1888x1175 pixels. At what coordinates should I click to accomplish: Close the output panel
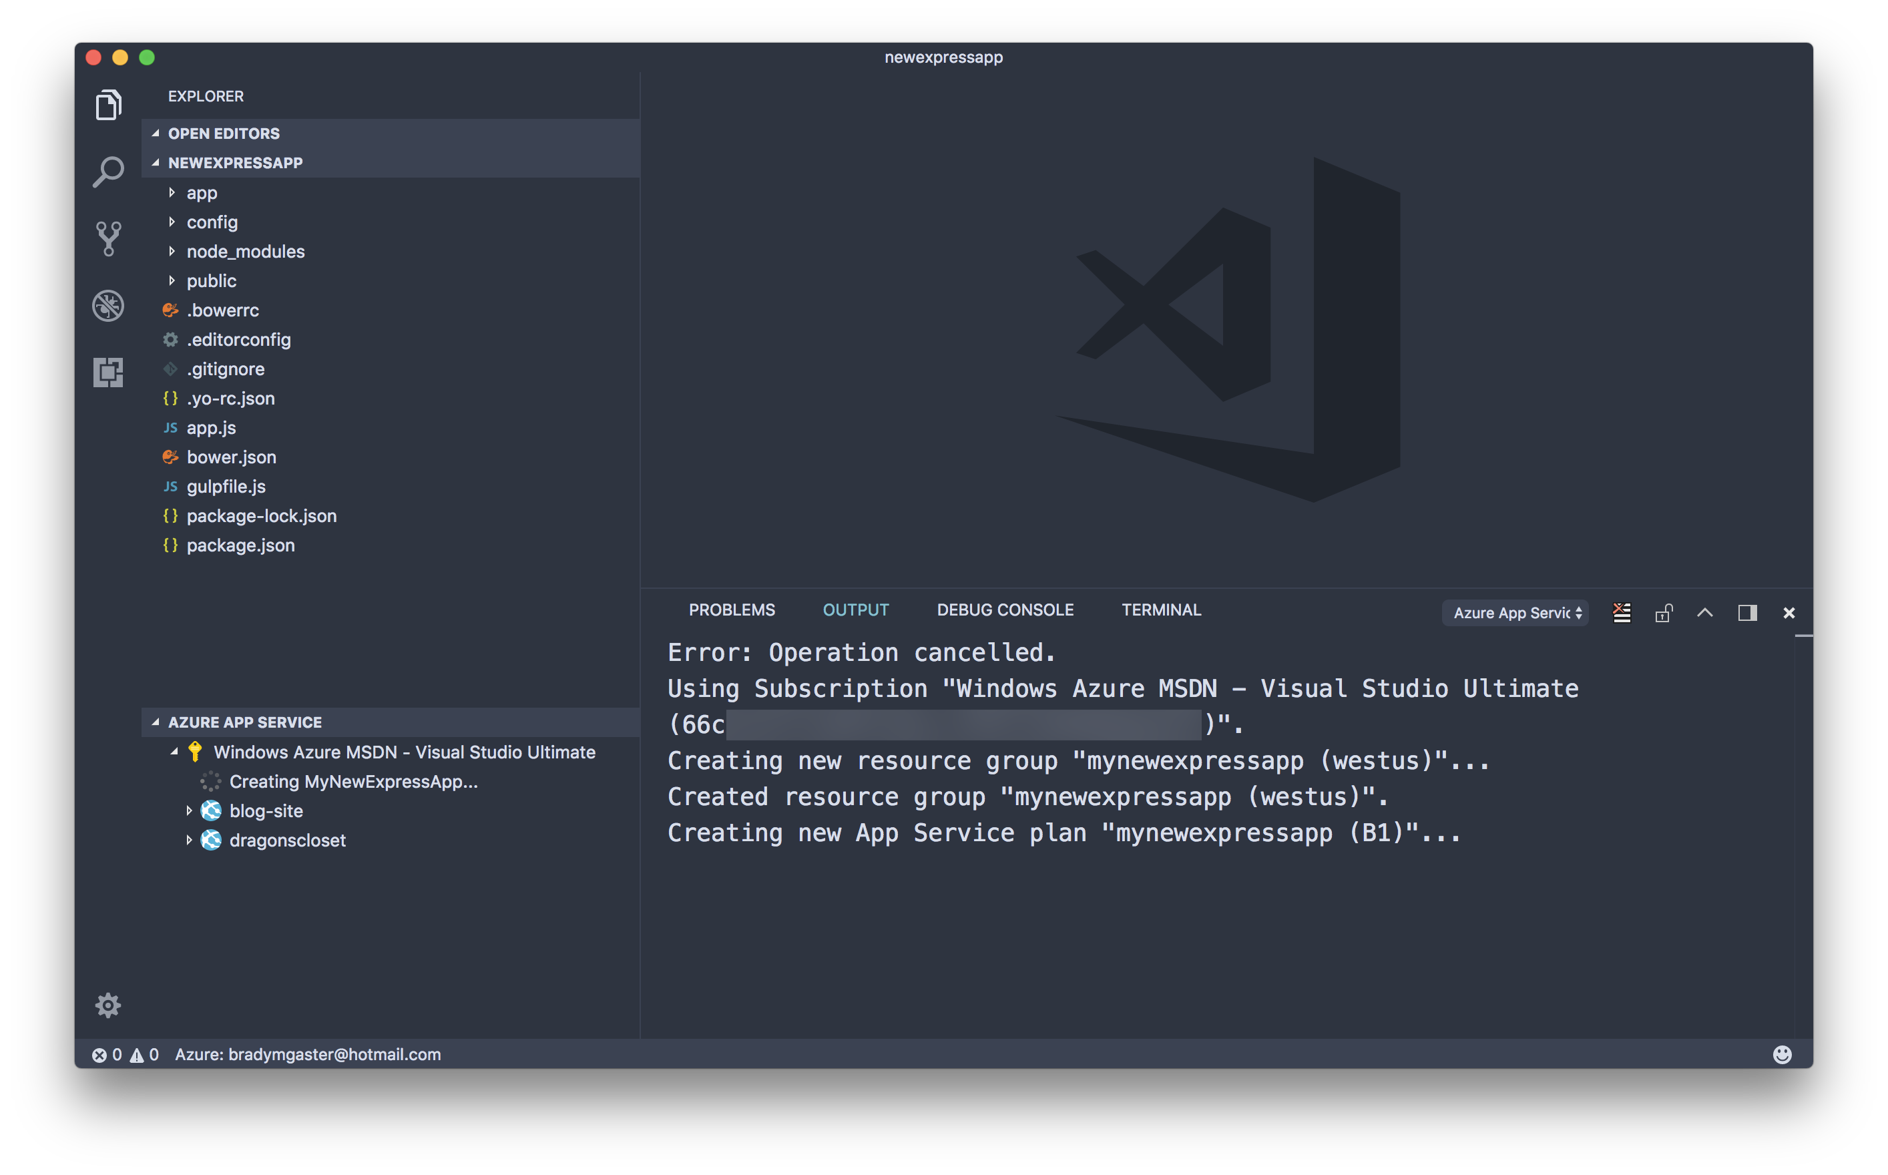(x=1789, y=613)
